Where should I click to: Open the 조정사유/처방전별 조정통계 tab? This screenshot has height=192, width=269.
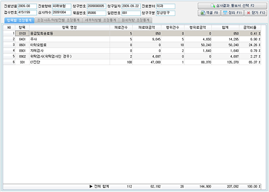58,20
